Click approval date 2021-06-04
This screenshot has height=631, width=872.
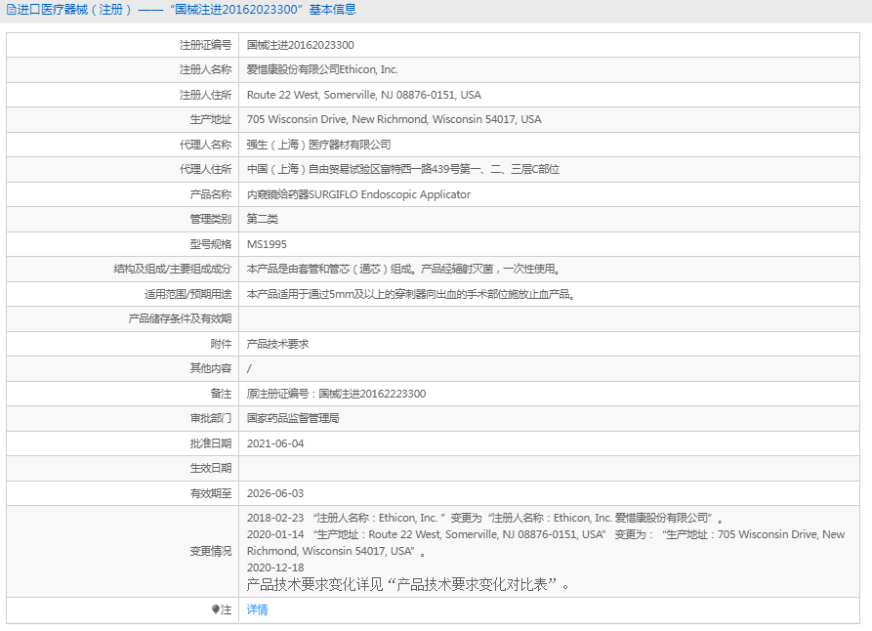275,443
